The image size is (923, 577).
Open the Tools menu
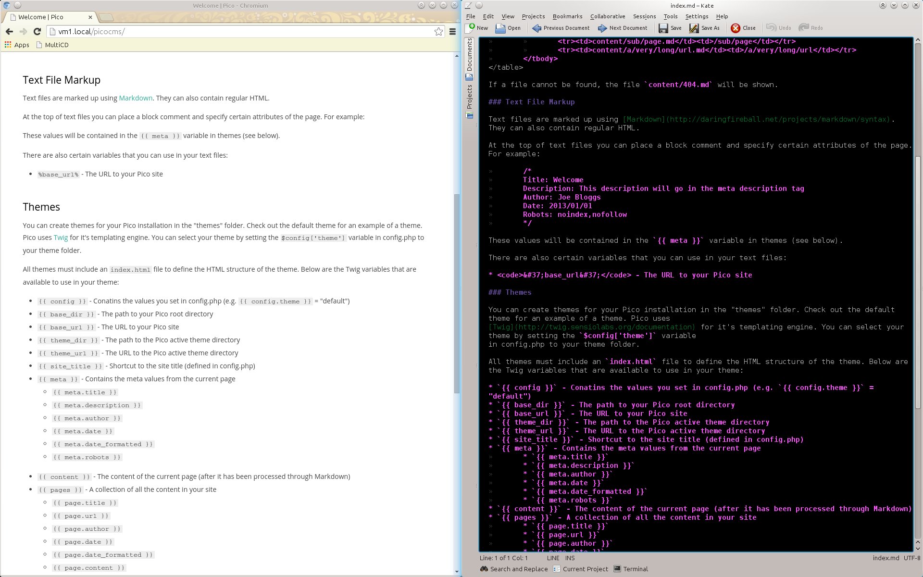tap(670, 16)
